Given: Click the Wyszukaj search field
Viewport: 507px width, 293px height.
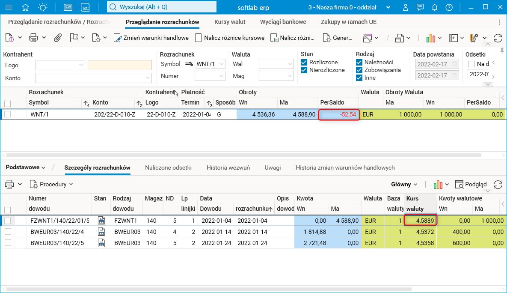Looking at the screenshot, I should [x=161, y=7].
